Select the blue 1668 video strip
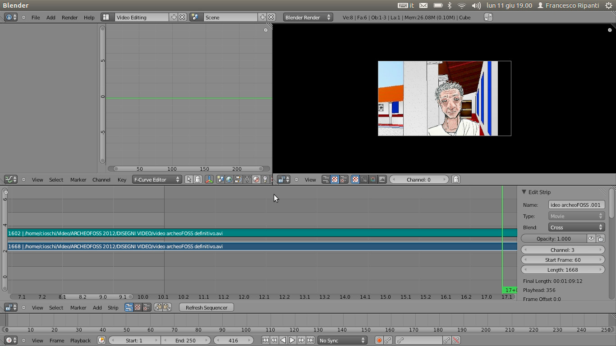Image resolution: width=616 pixels, height=346 pixels. 262,246
